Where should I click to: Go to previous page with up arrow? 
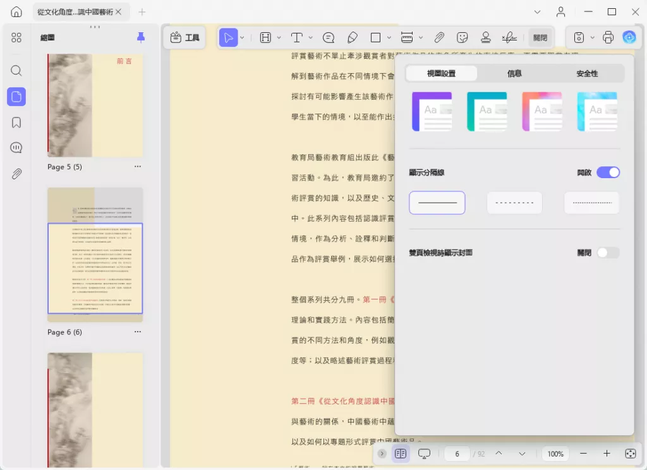click(499, 454)
